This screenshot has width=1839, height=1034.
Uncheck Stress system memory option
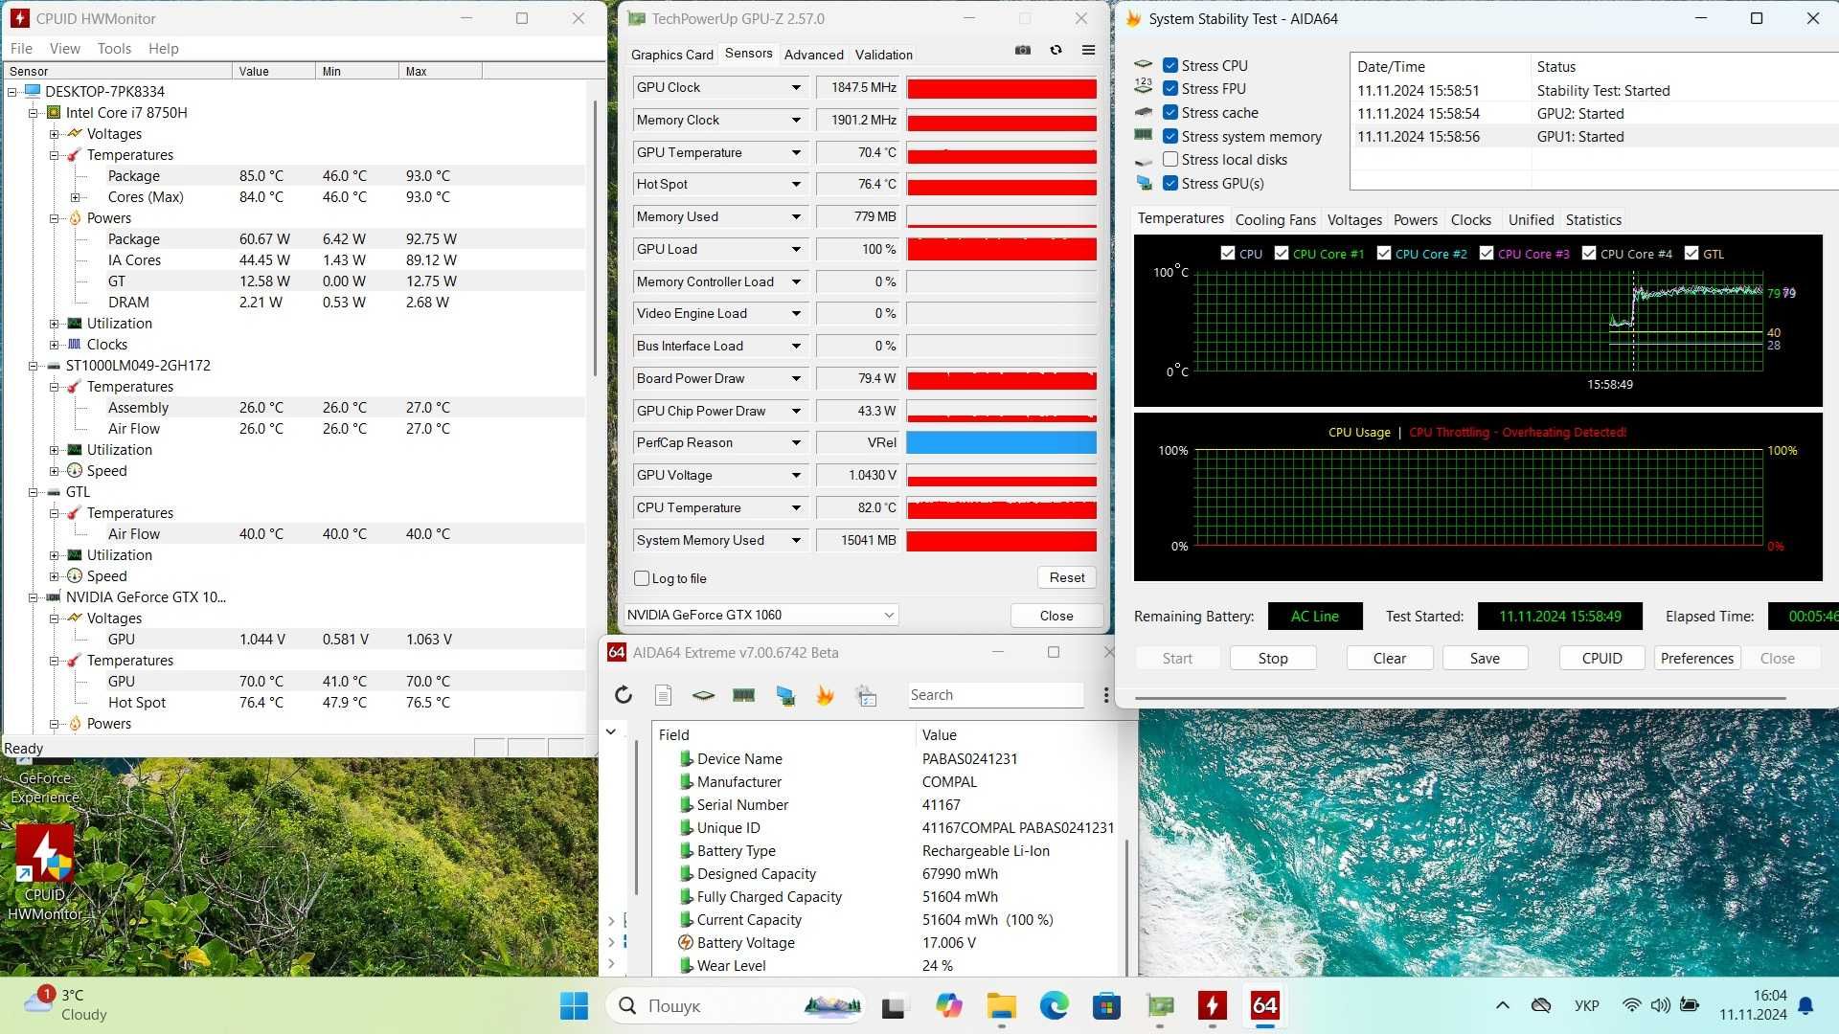coord(1169,136)
